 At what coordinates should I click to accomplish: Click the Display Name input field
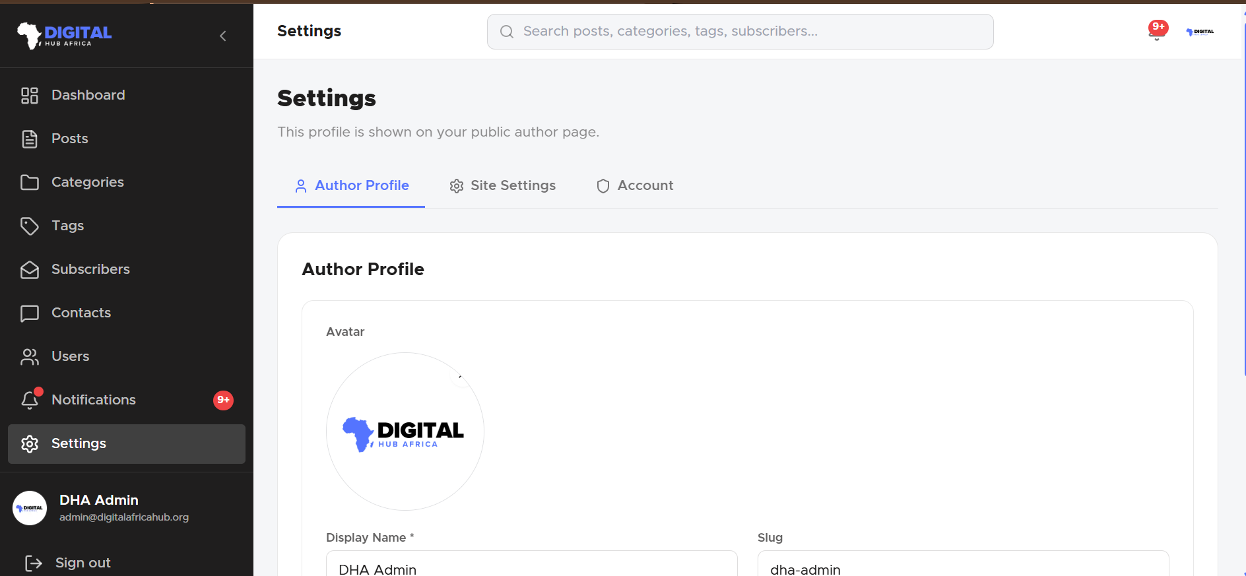531,564
